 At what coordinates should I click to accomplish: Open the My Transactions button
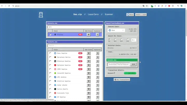tap(122, 80)
